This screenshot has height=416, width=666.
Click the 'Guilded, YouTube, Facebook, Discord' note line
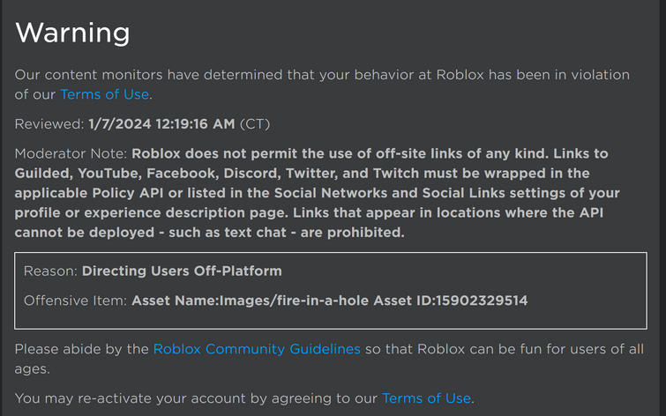point(302,174)
